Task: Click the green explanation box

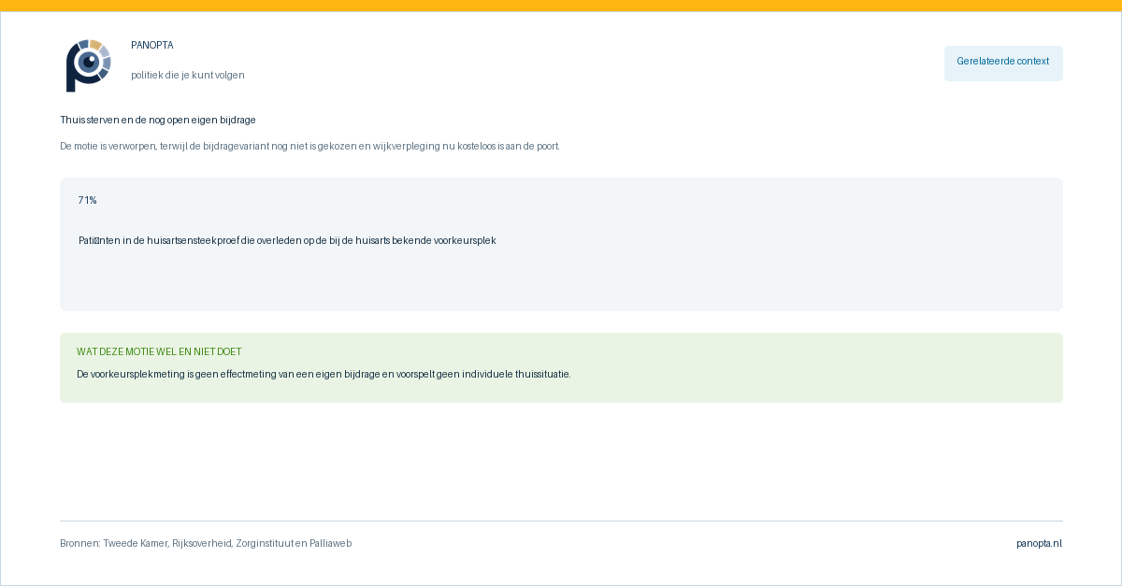Action: 561,367
